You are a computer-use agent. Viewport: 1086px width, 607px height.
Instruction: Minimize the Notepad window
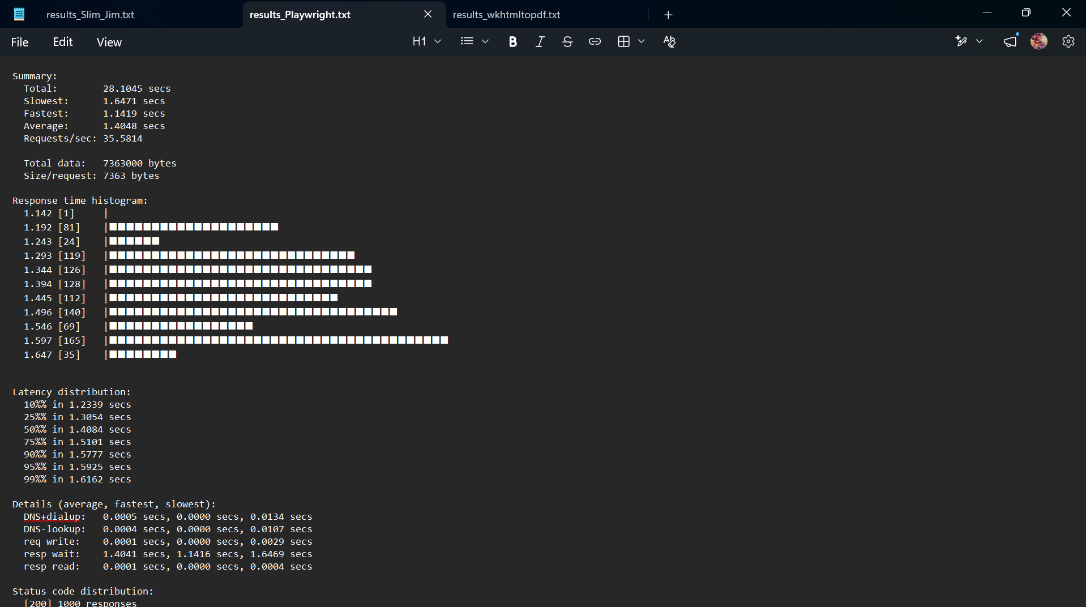click(987, 12)
